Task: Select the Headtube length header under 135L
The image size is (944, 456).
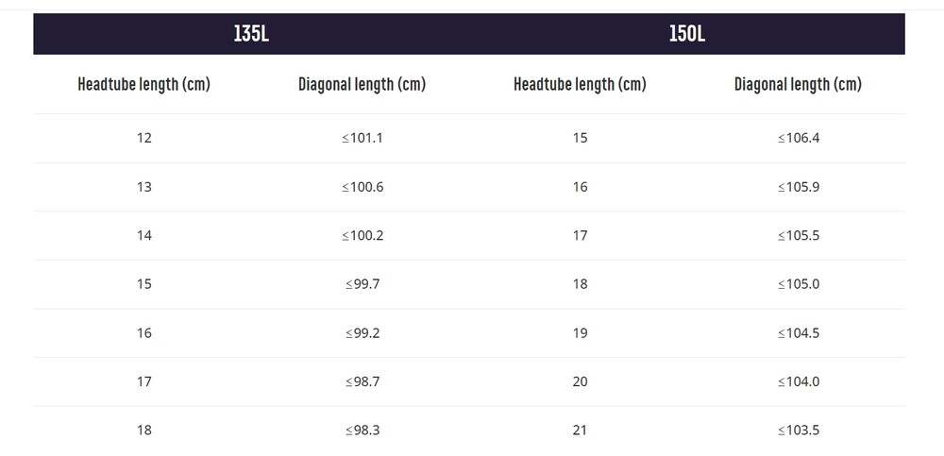Action: [143, 84]
